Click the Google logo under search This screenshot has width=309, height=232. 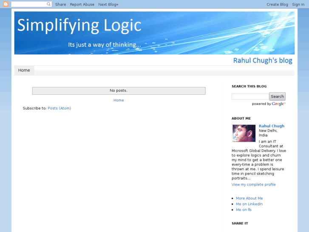(278, 104)
